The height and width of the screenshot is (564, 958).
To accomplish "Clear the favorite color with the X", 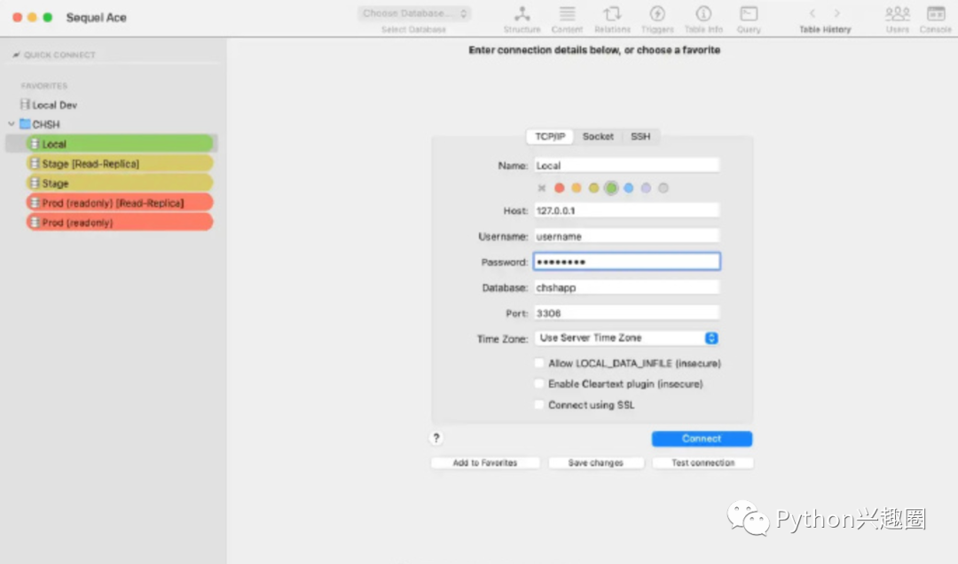I will pos(541,188).
